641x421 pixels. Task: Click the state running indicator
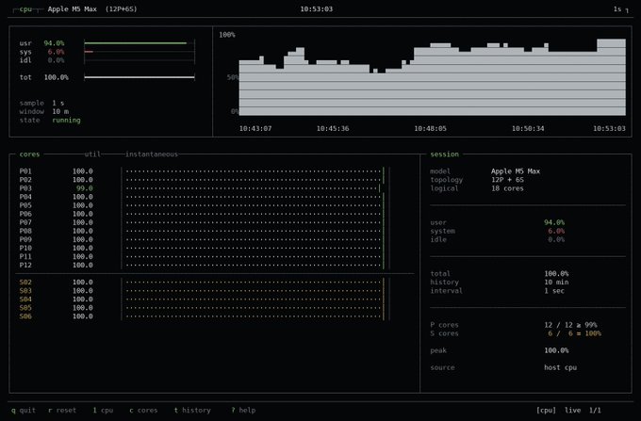pyautogui.click(x=50, y=120)
